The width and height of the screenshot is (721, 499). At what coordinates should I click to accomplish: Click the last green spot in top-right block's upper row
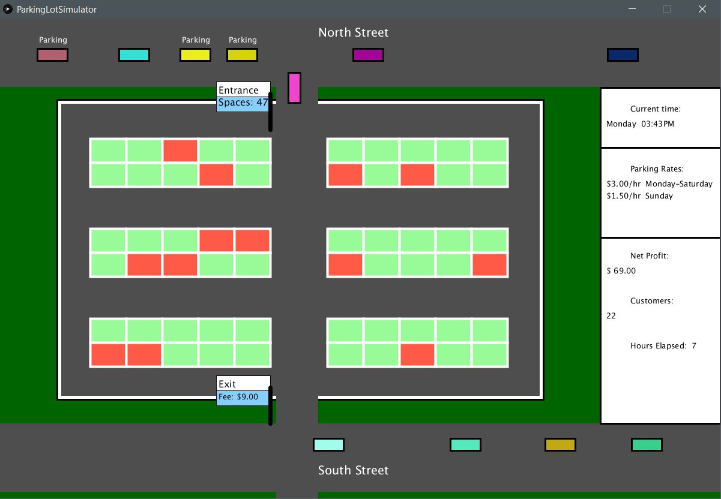click(489, 151)
